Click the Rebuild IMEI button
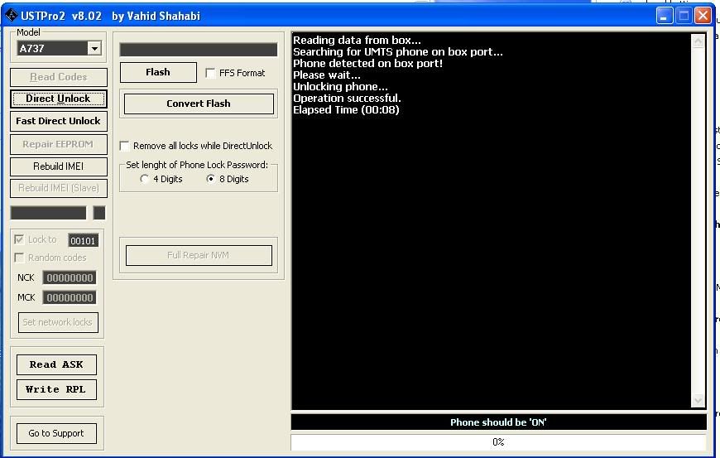The width and height of the screenshot is (720, 458). 58,166
